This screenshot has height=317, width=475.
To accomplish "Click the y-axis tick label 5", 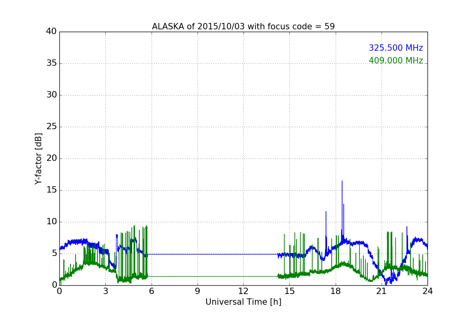I will coord(54,254).
